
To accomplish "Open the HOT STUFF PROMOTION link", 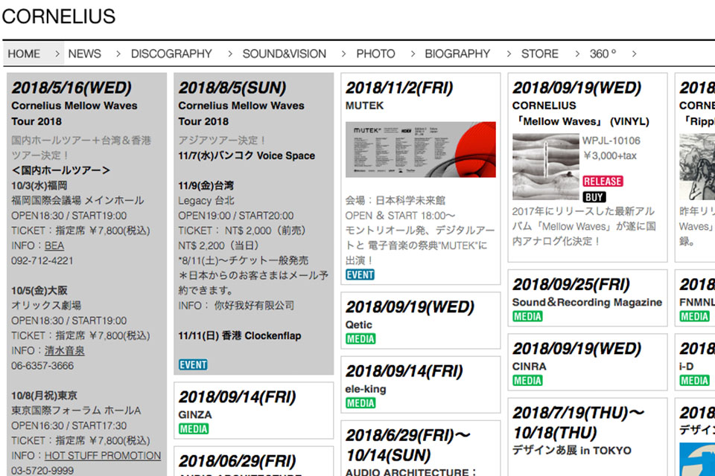I will pyautogui.click(x=103, y=455).
